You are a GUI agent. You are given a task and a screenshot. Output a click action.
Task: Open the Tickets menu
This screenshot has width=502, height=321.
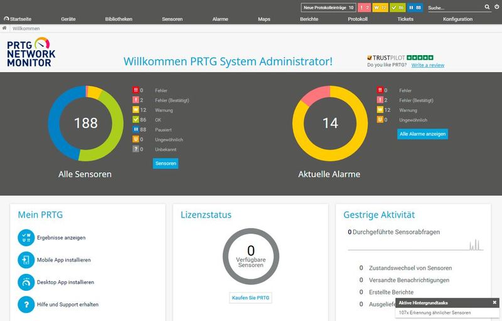pos(405,19)
